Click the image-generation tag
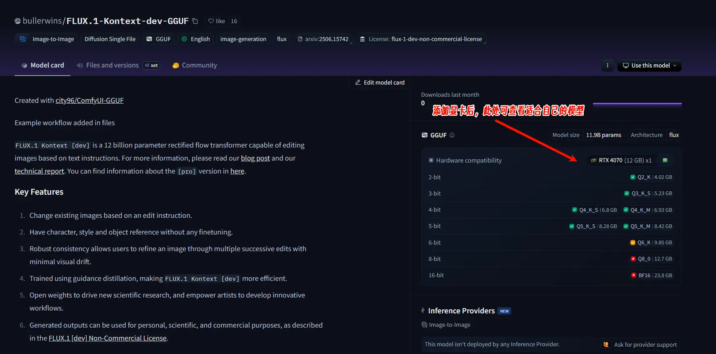This screenshot has width=716, height=354. [x=243, y=39]
